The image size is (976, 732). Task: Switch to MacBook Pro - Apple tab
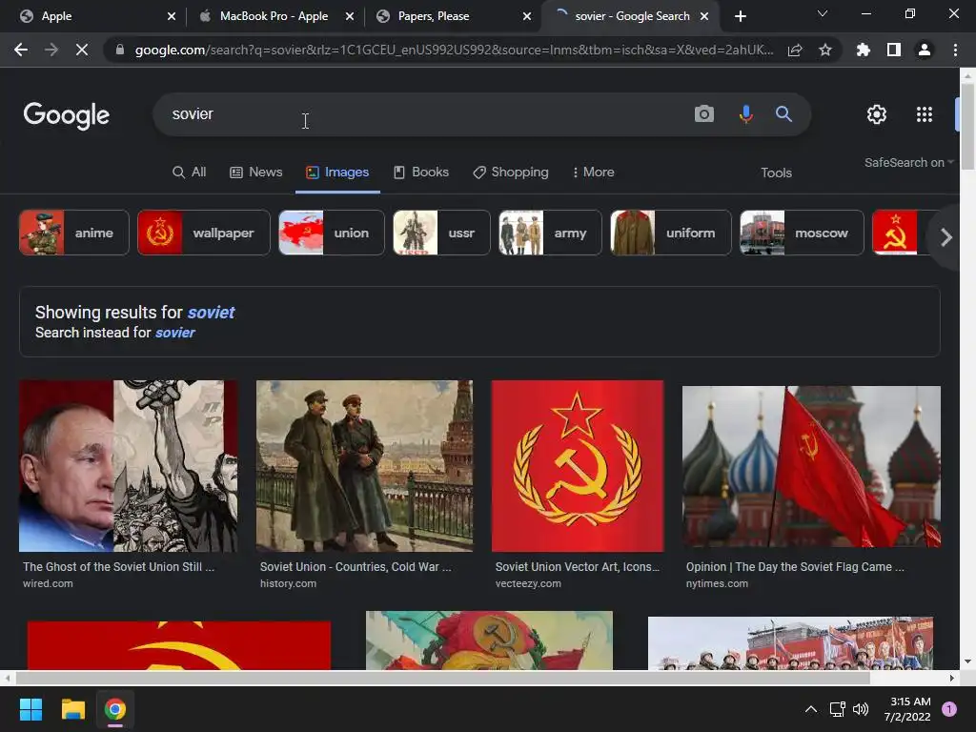274,16
